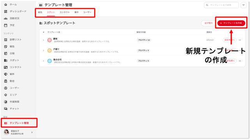The width and height of the screenshot is (251, 140).
Task: Open 作業時間 in the sidebar
Action: (x=12, y=102)
